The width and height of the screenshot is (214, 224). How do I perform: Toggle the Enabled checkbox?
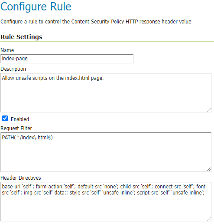(x=5, y=119)
